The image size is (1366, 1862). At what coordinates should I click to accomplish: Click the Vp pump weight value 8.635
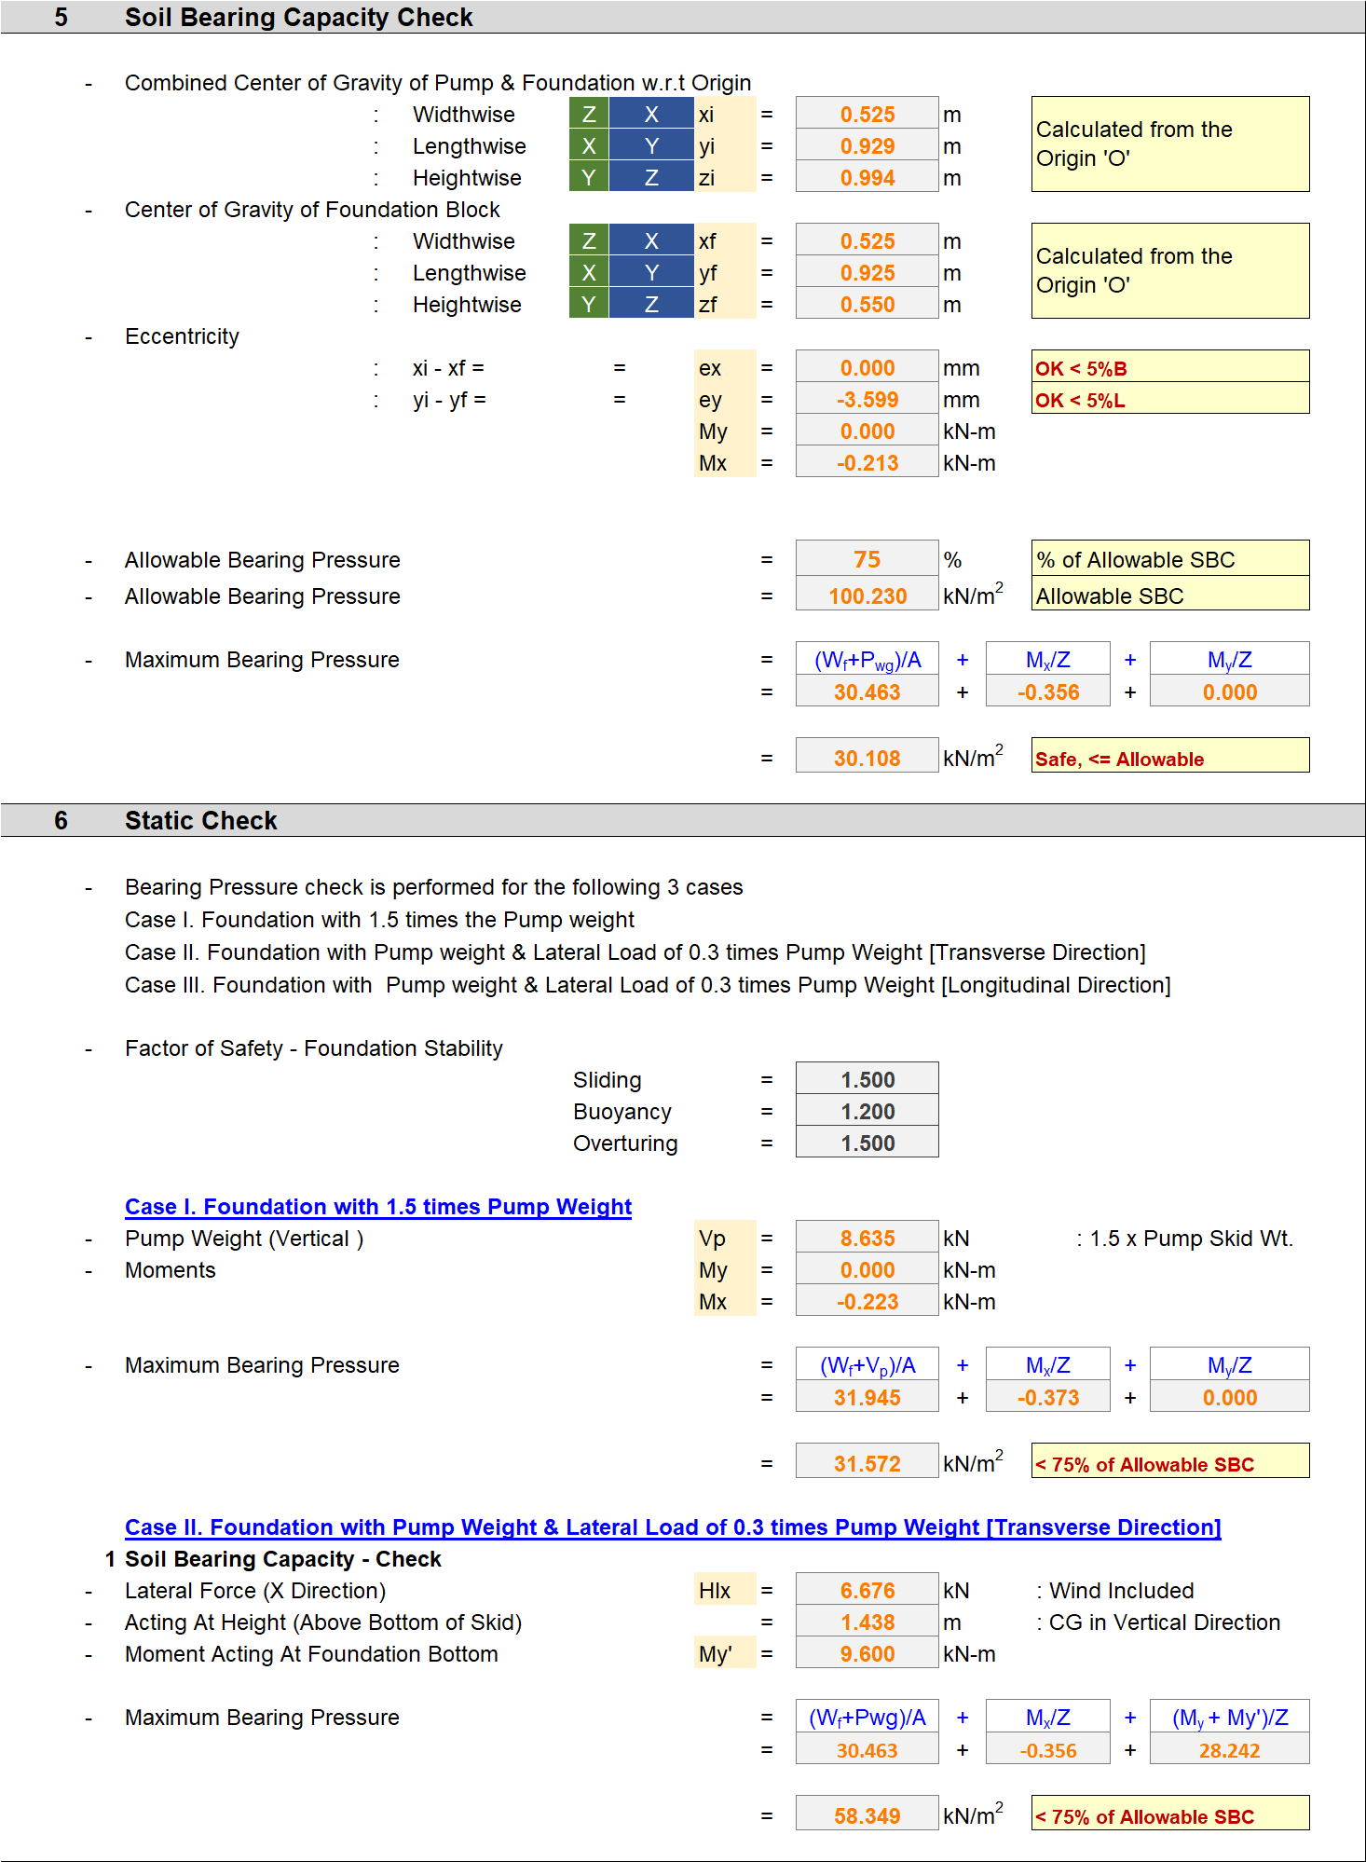coord(867,1238)
